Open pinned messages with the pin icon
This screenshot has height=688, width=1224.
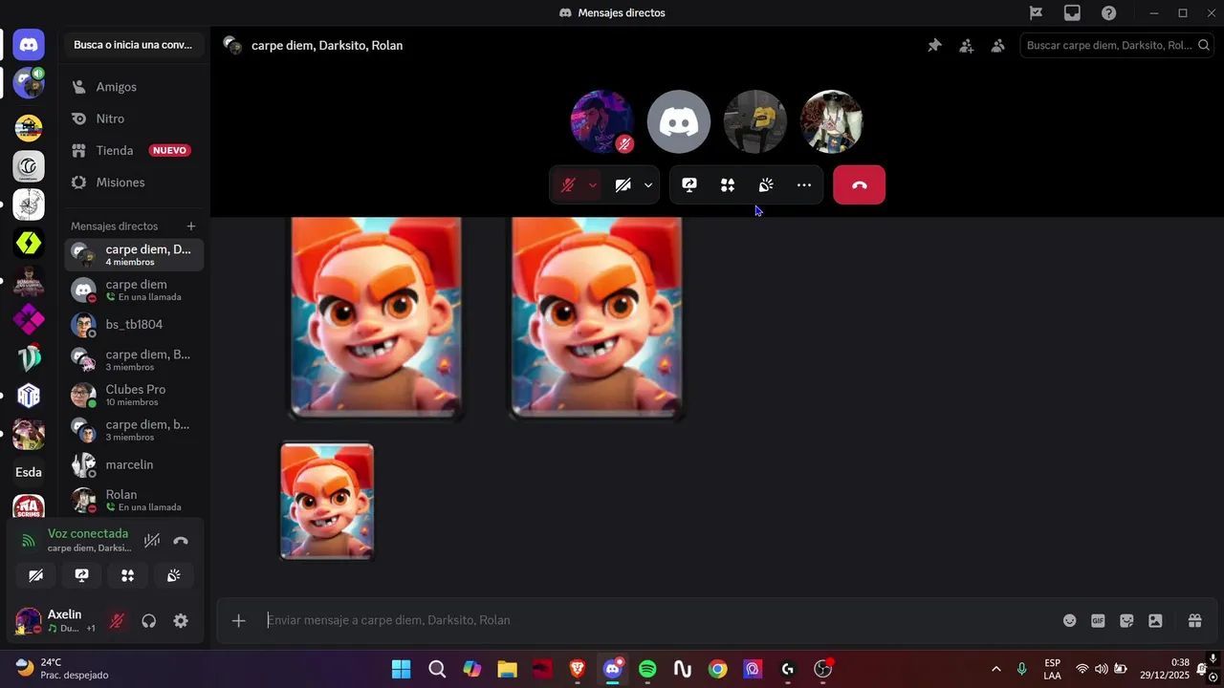tap(934, 45)
